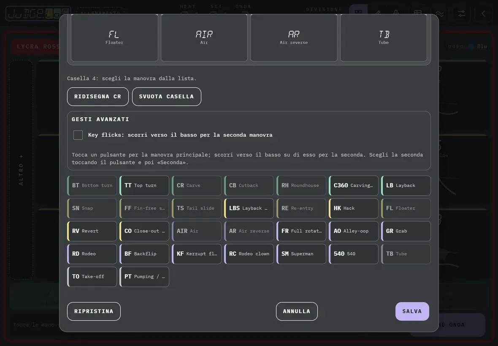Image resolution: width=498 pixels, height=346 pixels.
Task: Select the Air slot card in the sequence strip
Action: [x=204, y=38]
